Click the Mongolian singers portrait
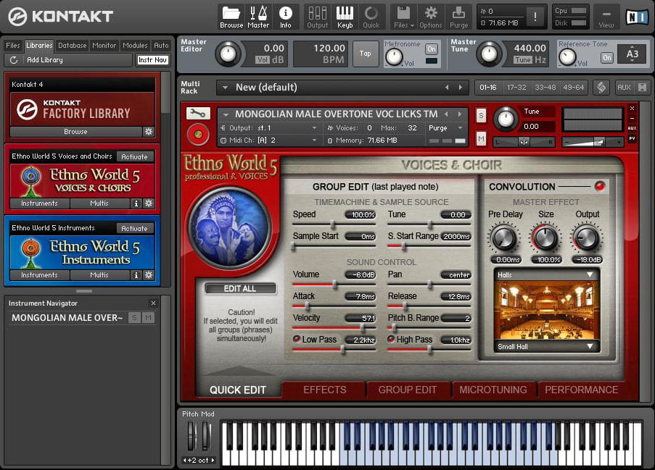Image resolution: width=655 pixels, height=470 pixels. [x=228, y=227]
